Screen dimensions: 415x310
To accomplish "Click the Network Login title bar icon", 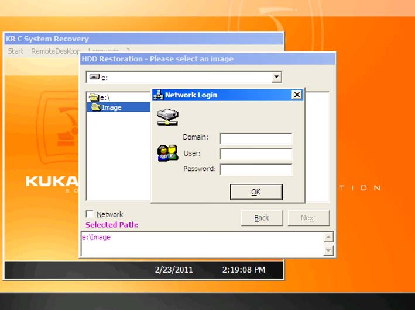I will coord(159,95).
